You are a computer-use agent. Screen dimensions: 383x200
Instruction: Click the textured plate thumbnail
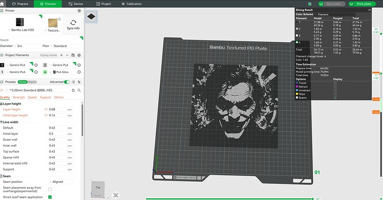pos(53,23)
